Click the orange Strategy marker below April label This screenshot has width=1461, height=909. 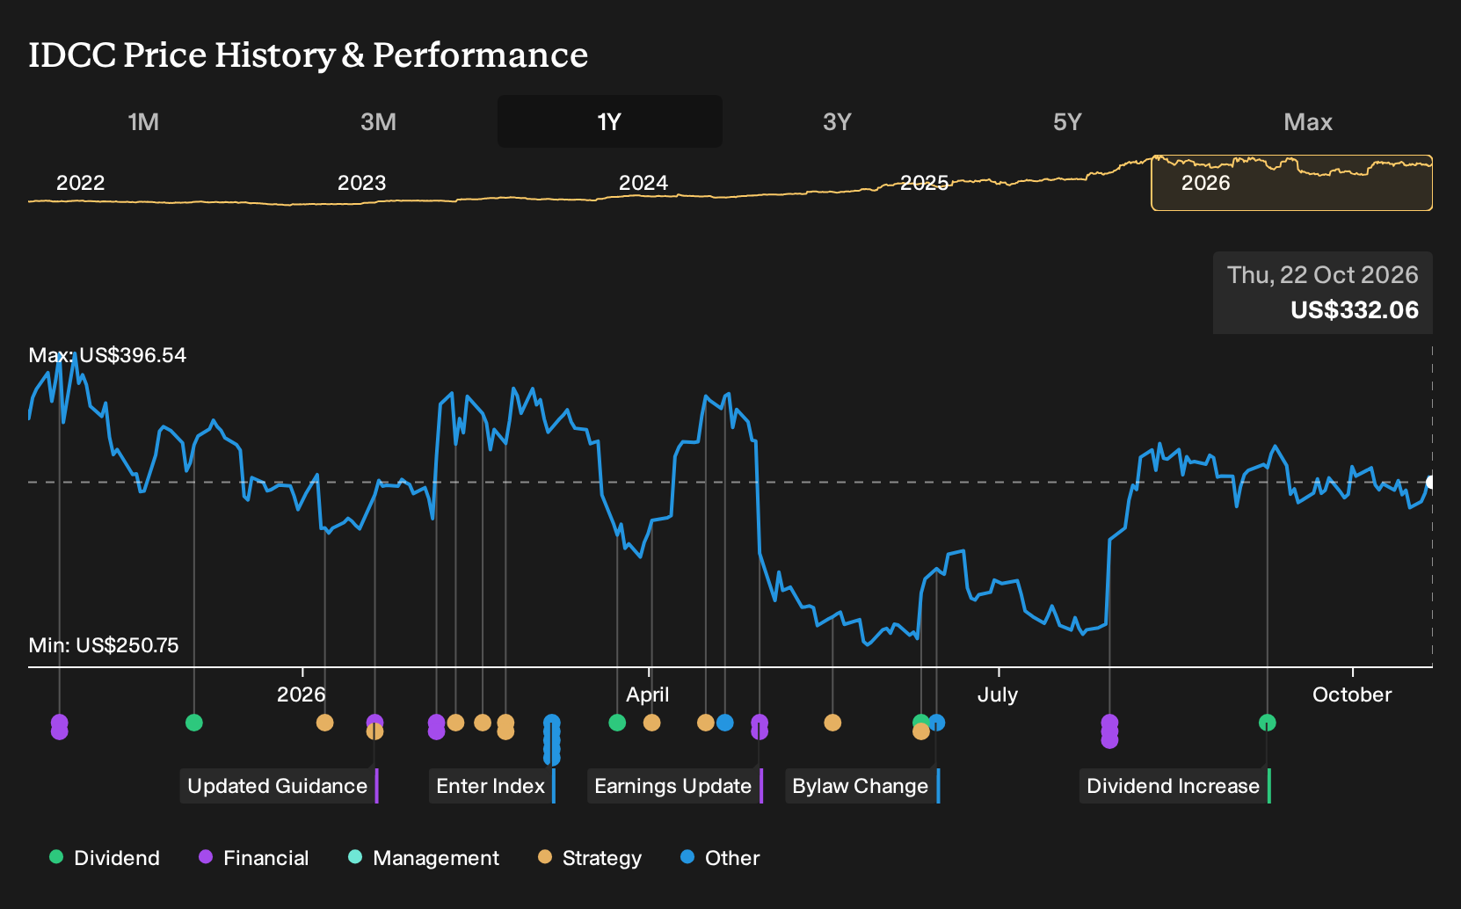pyautogui.click(x=651, y=723)
